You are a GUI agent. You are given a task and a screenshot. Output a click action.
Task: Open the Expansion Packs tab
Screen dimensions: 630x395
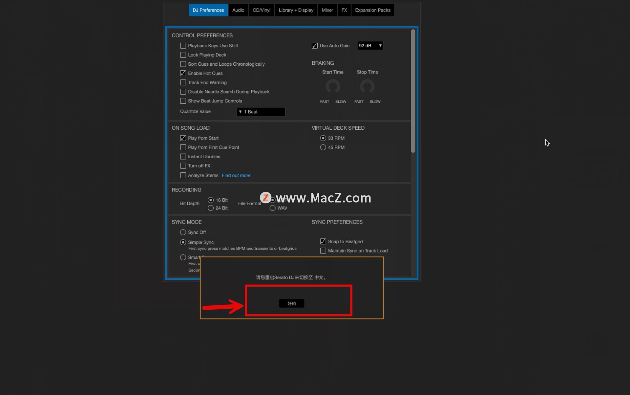[373, 10]
